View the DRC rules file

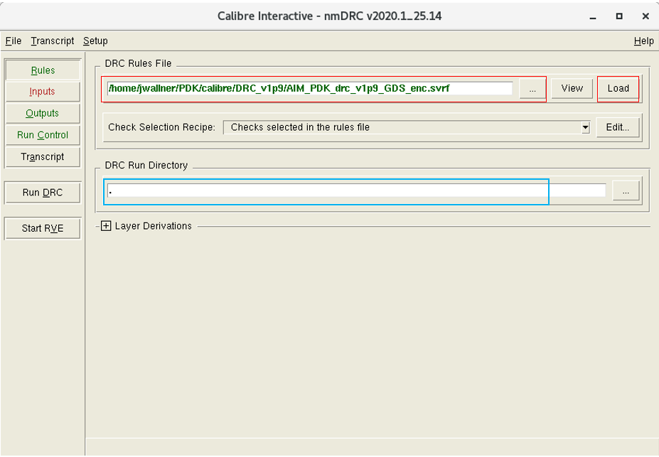[x=572, y=89]
